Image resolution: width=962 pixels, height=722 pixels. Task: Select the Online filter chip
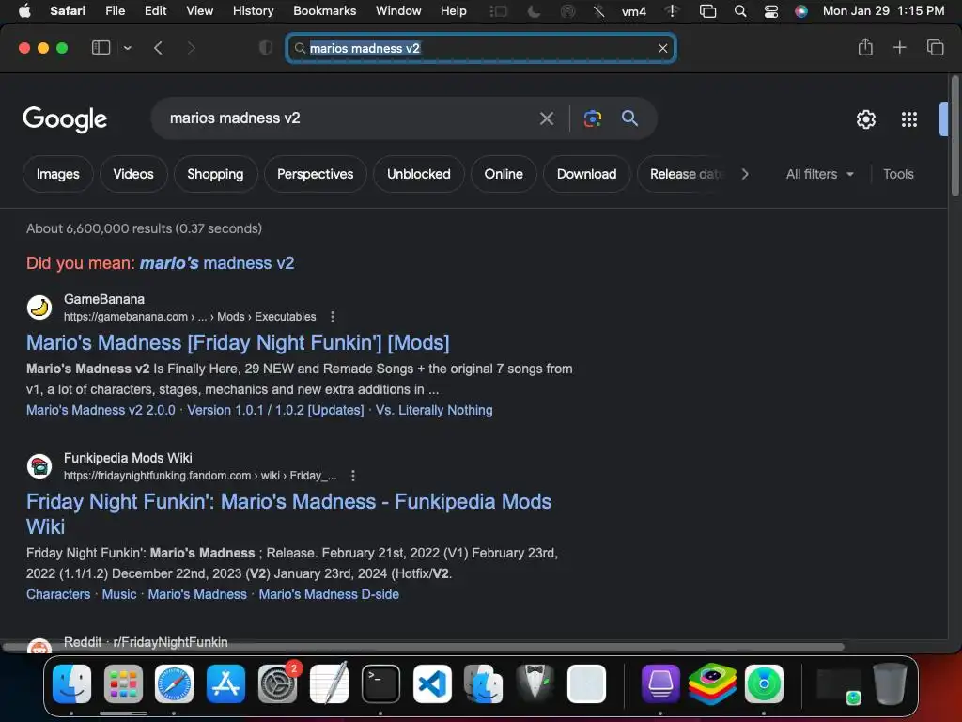504,174
